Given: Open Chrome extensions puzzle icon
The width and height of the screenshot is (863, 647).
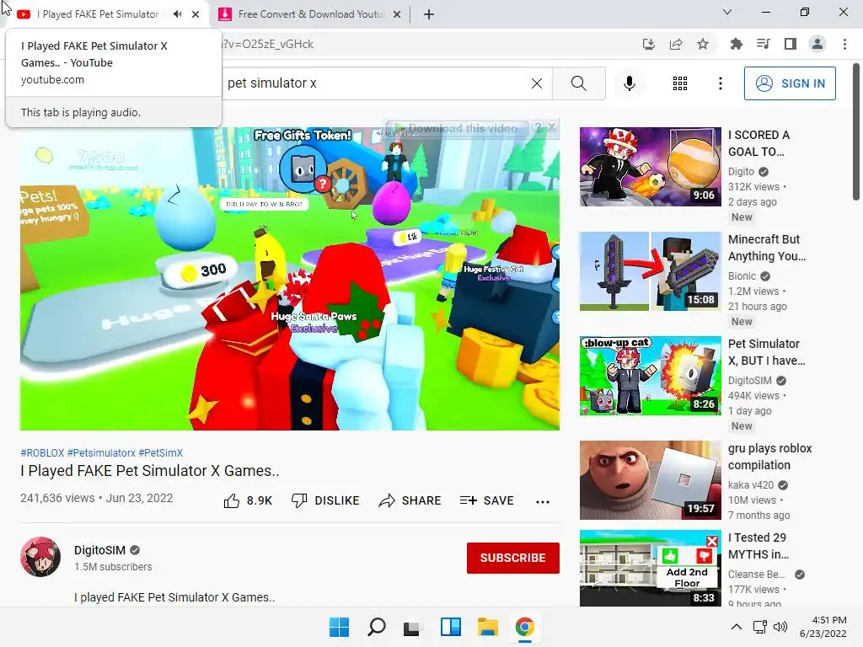Looking at the screenshot, I should tap(737, 44).
